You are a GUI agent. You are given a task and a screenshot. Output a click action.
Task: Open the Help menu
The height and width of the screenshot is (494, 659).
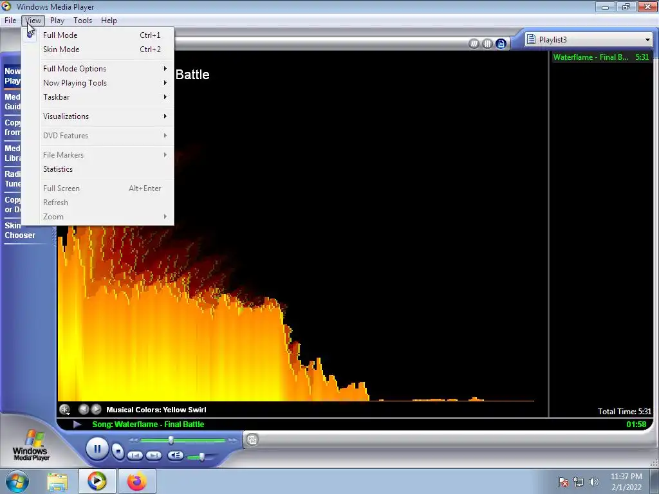(x=109, y=21)
